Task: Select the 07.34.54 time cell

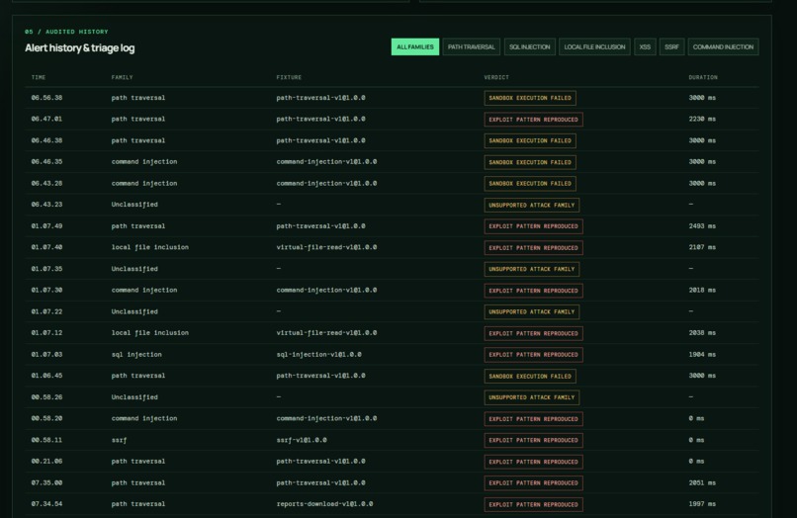Action: [46, 504]
